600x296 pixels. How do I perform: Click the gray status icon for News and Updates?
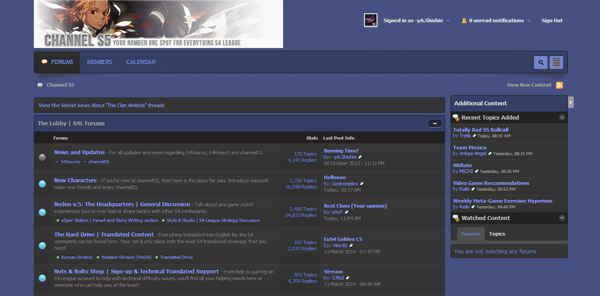click(42, 157)
